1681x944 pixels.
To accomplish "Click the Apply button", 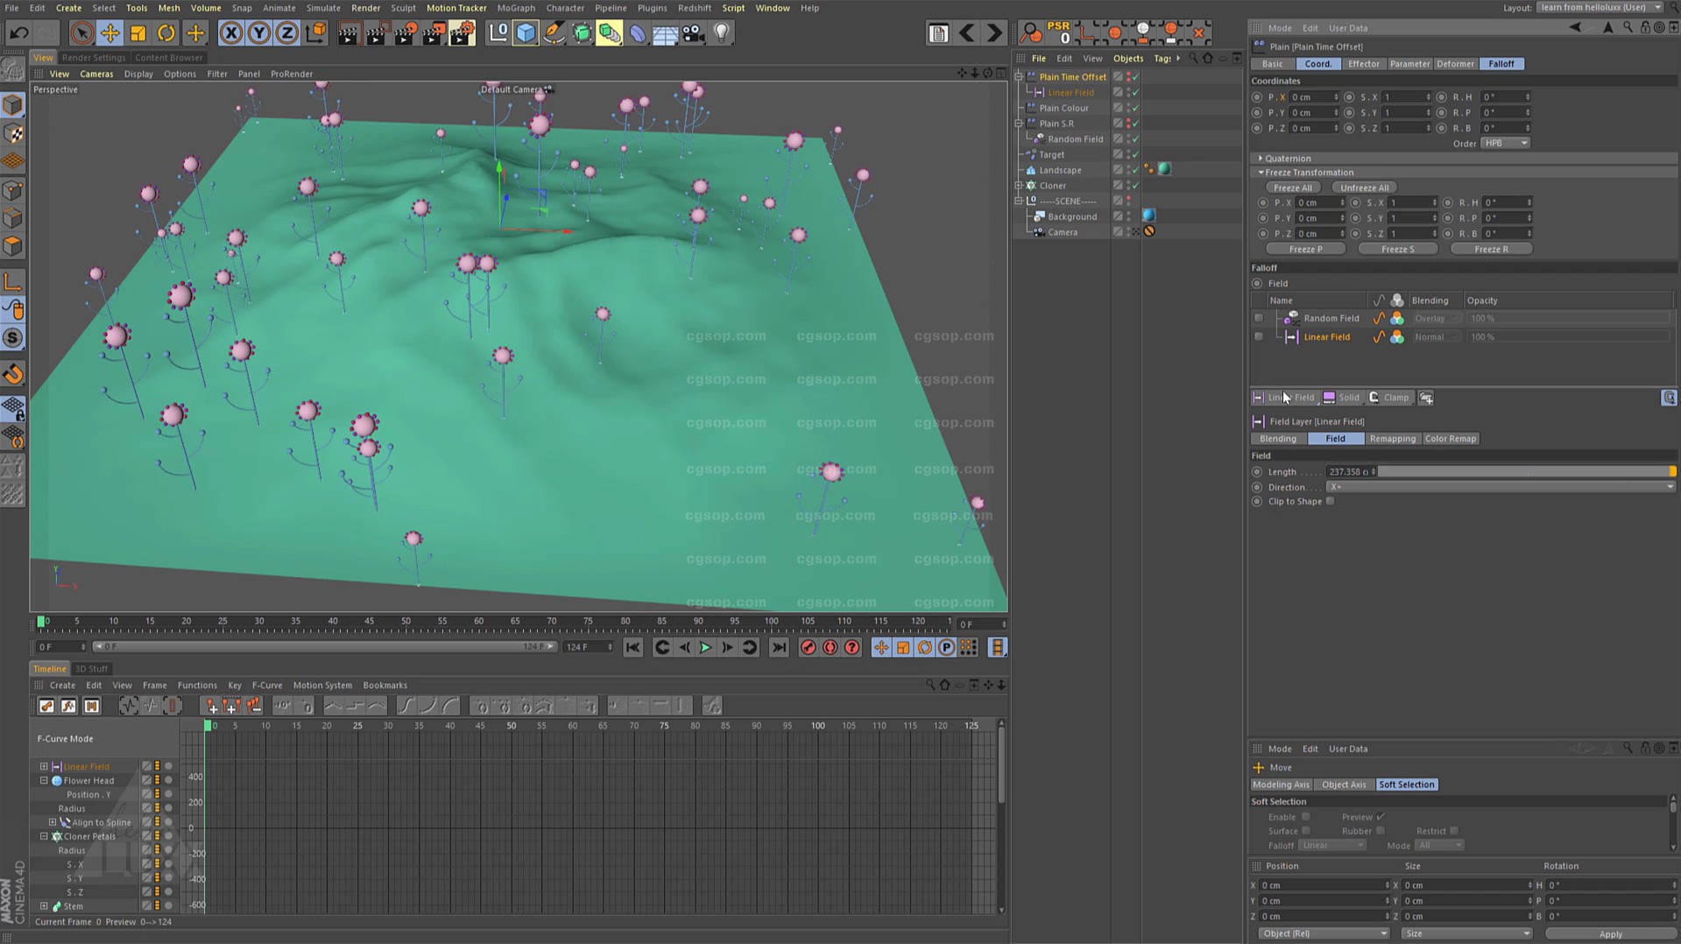I will point(1610,934).
